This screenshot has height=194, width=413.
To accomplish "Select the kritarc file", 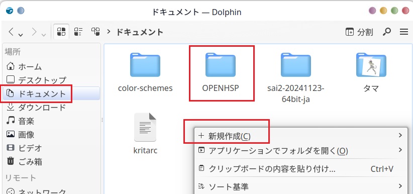I will (145, 133).
